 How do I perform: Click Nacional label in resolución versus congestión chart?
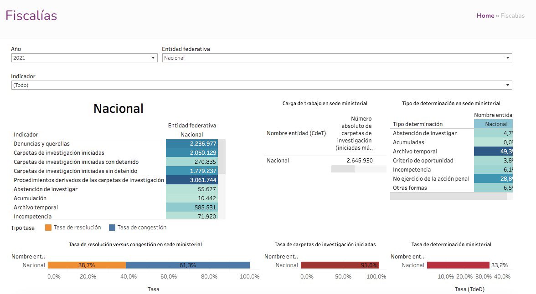pos(34,265)
